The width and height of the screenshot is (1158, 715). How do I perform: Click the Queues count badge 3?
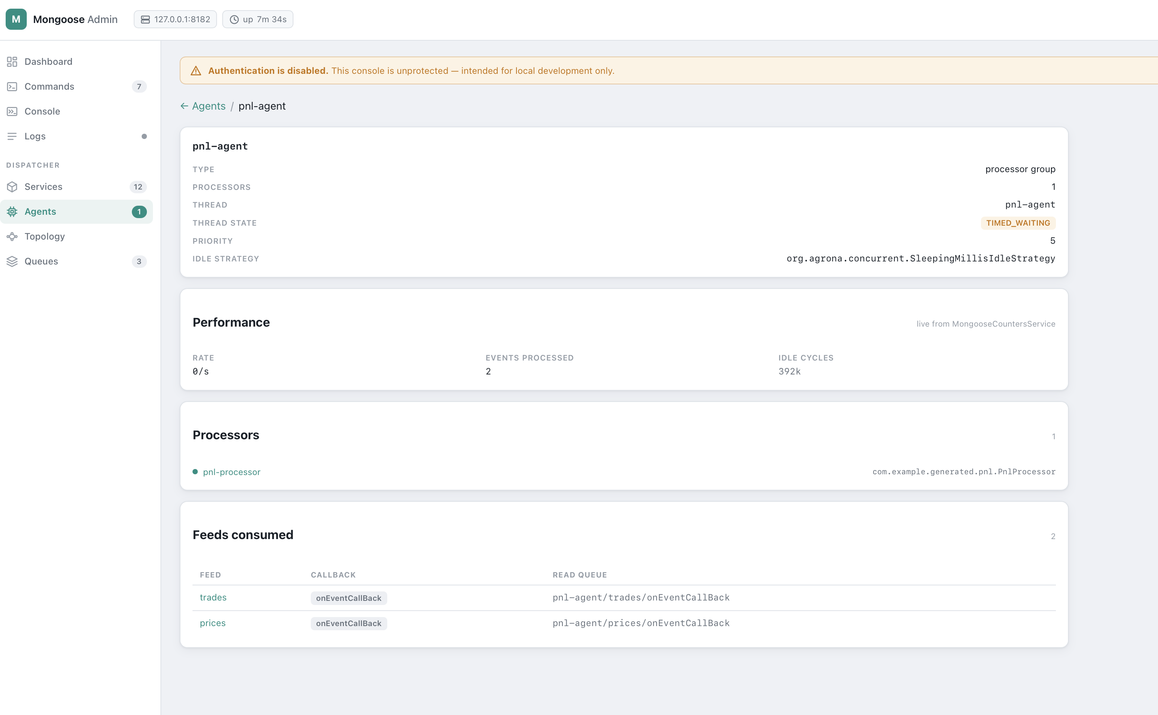[139, 261]
